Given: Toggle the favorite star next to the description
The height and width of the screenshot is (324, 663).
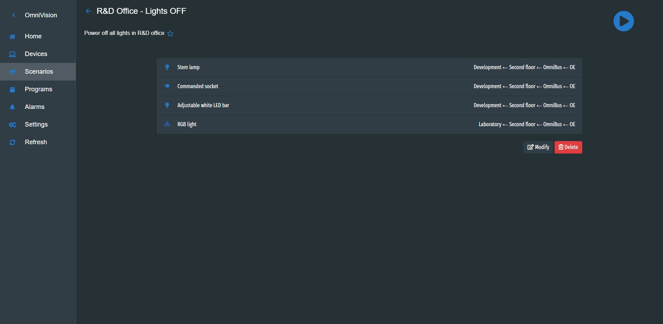Looking at the screenshot, I should tap(170, 34).
